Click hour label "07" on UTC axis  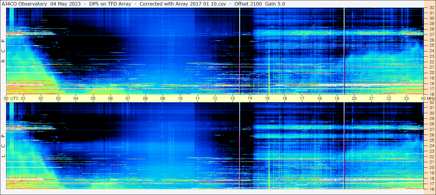click(128, 98)
